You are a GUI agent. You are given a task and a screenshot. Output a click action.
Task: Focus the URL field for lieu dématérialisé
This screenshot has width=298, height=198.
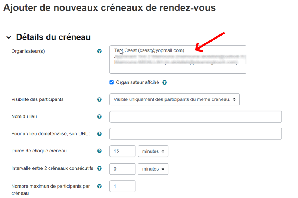click(x=195, y=134)
